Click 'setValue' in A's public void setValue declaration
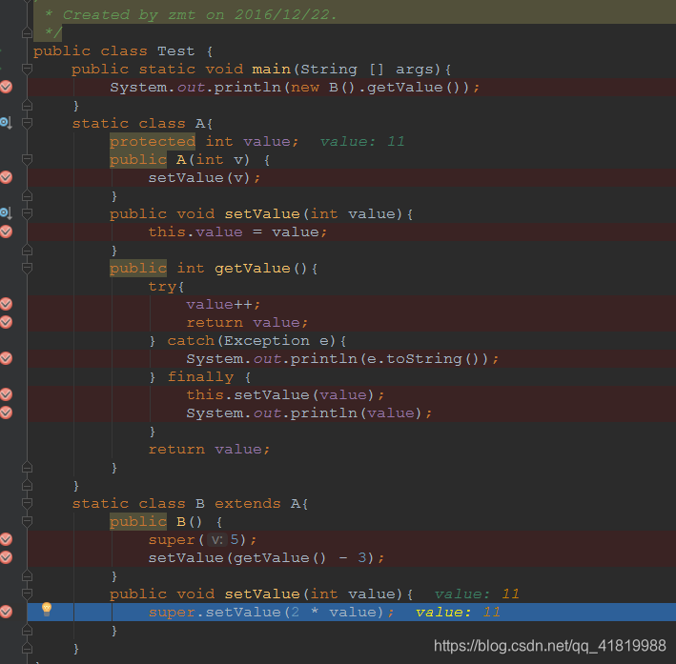This screenshot has height=664, width=676. (x=262, y=213)
